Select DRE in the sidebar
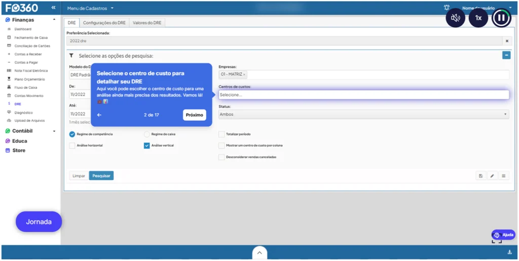Viewport: 519px width, 261px height. click(x=18, y=104)
